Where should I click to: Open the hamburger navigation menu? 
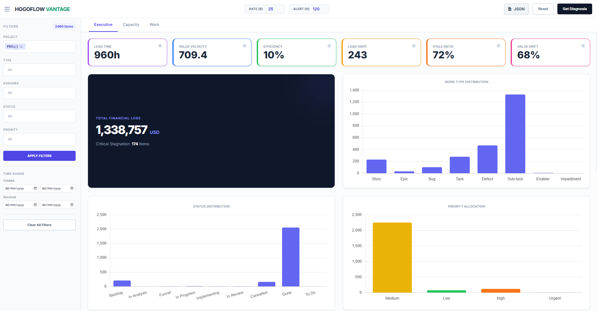(x=7, y=9)
